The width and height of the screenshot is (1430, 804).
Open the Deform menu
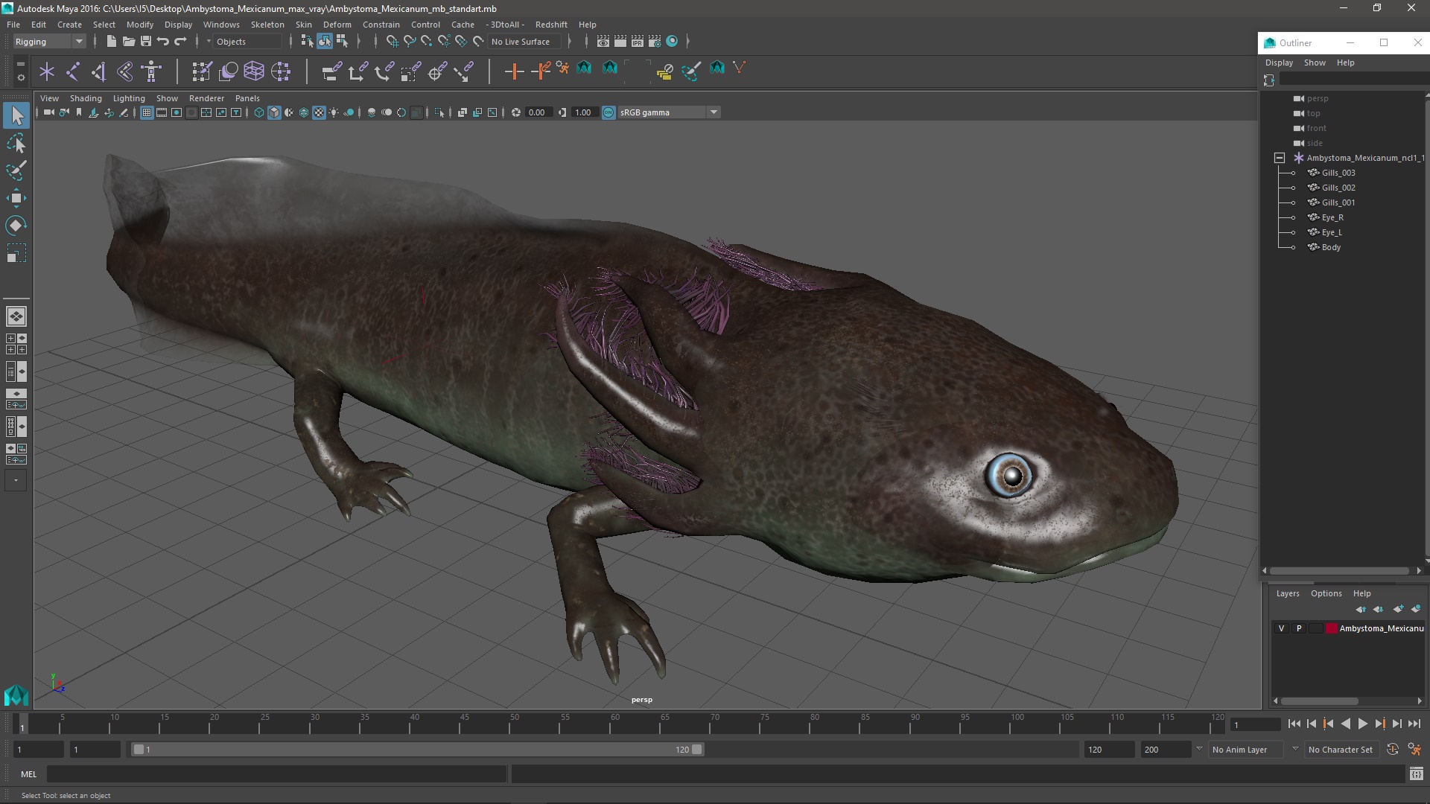tap(337, 25)
